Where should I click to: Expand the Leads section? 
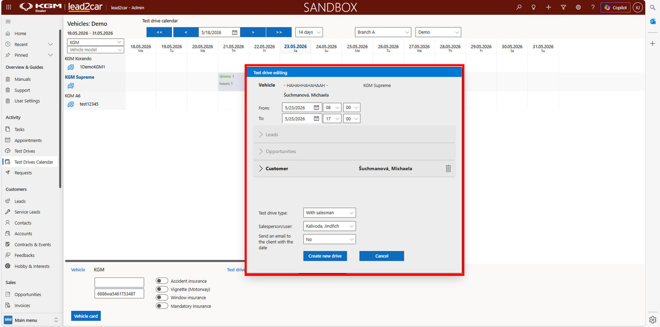pyautogui.click(x=354, y=134)
